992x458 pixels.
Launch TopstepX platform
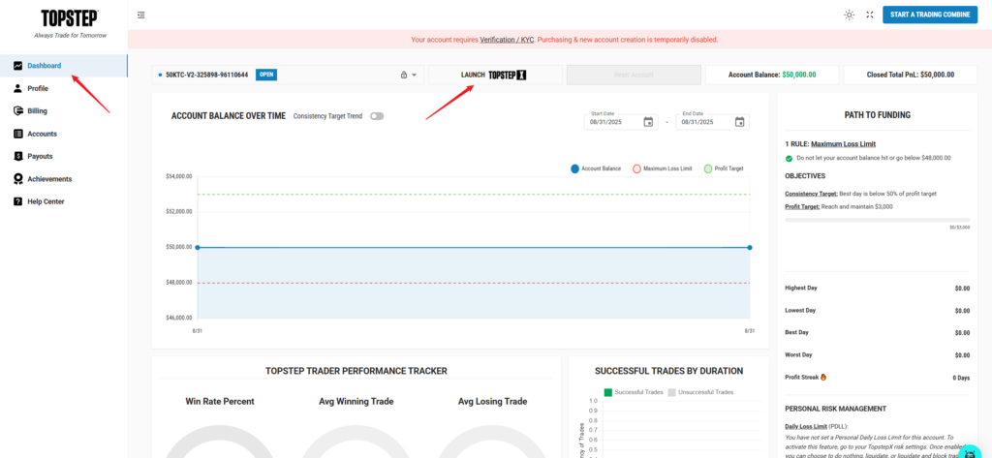click(495, 75)
